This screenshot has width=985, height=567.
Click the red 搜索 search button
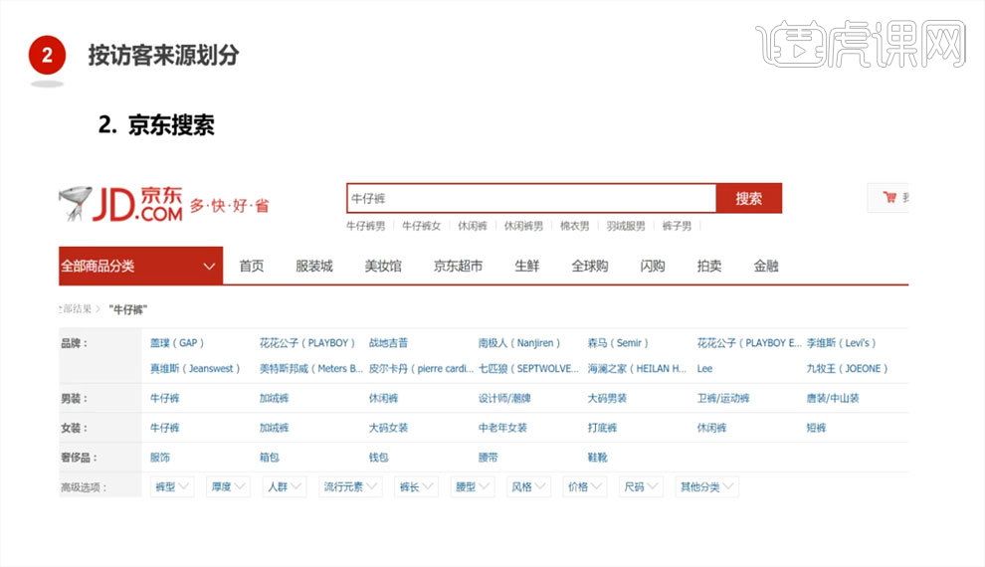click(x=749, y=198)
